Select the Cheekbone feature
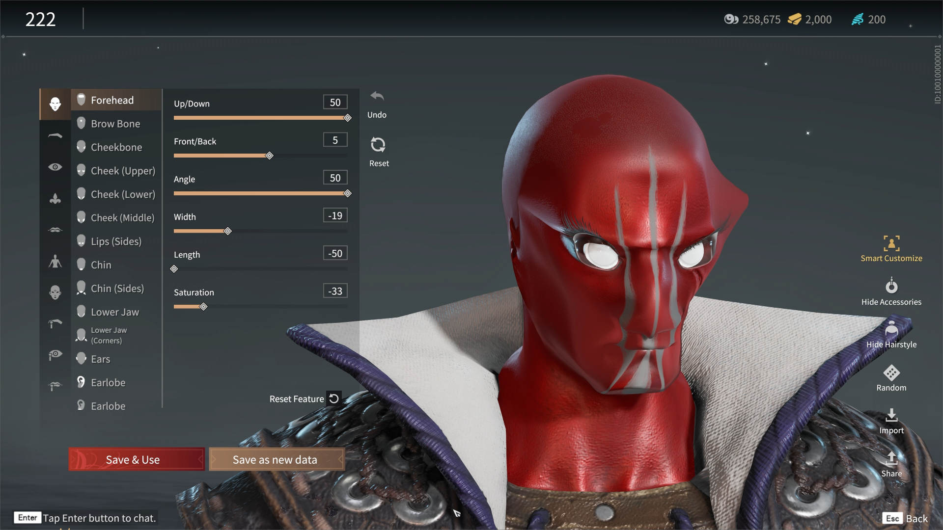943x530 pixels. coord(116,147)
